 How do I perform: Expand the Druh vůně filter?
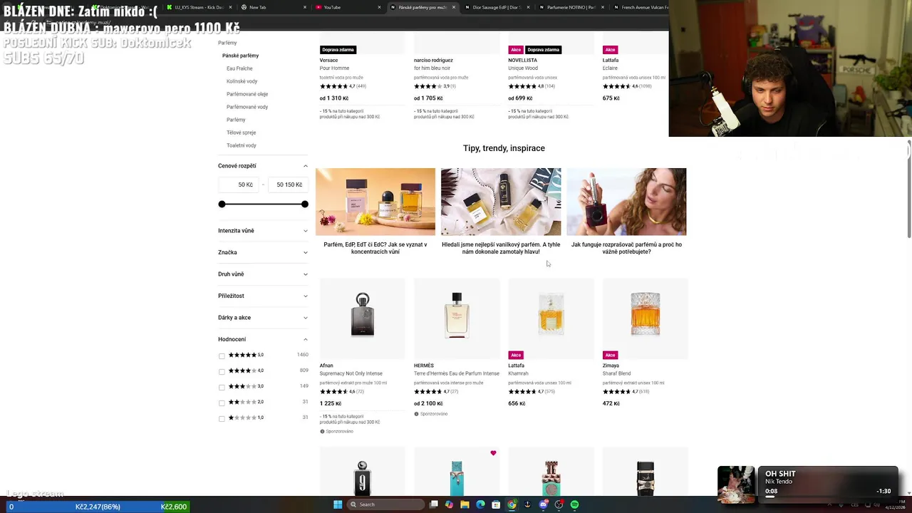tap(263, 274)
